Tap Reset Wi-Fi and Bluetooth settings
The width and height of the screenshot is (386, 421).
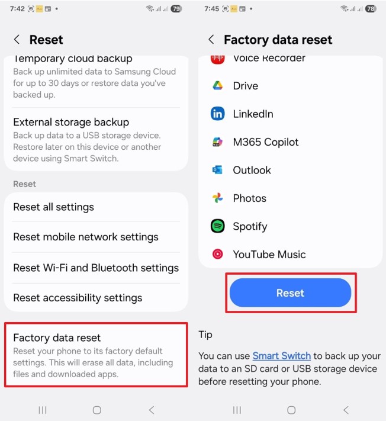[x=96, y=268]
